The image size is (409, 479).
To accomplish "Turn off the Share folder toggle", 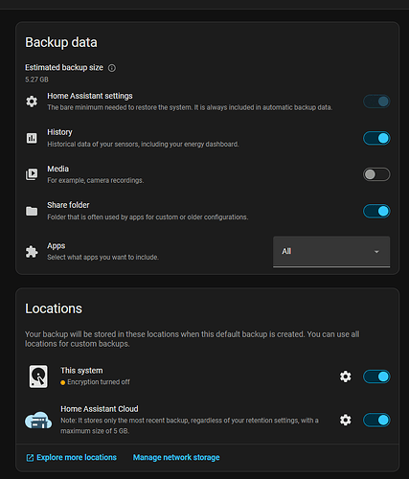I will click(x=376, y=211).
